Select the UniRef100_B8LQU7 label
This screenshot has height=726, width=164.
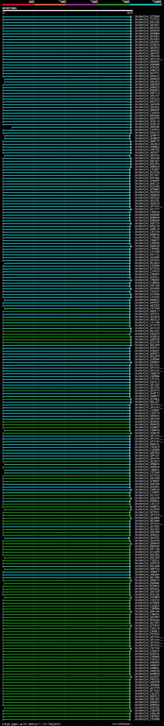click(x=147, y=161)
